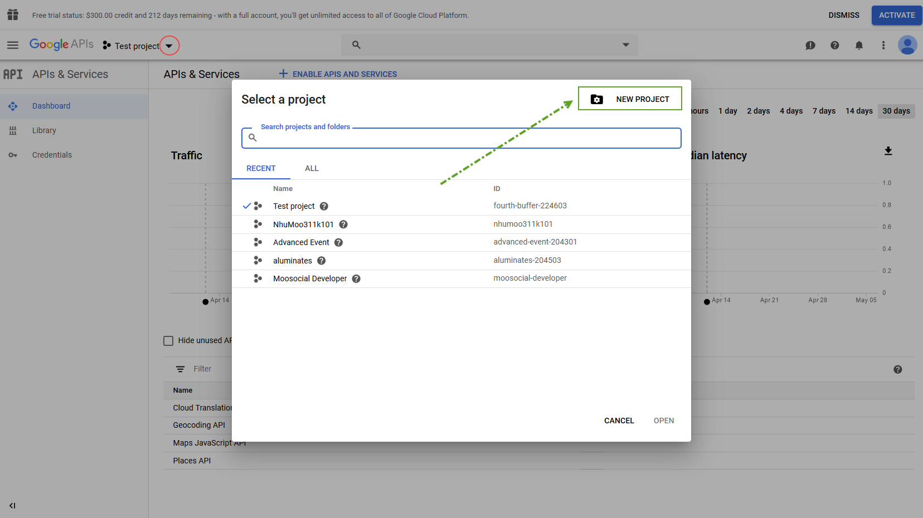Open the help question mark in the header
Screen dimensions: 923x518
834,46
